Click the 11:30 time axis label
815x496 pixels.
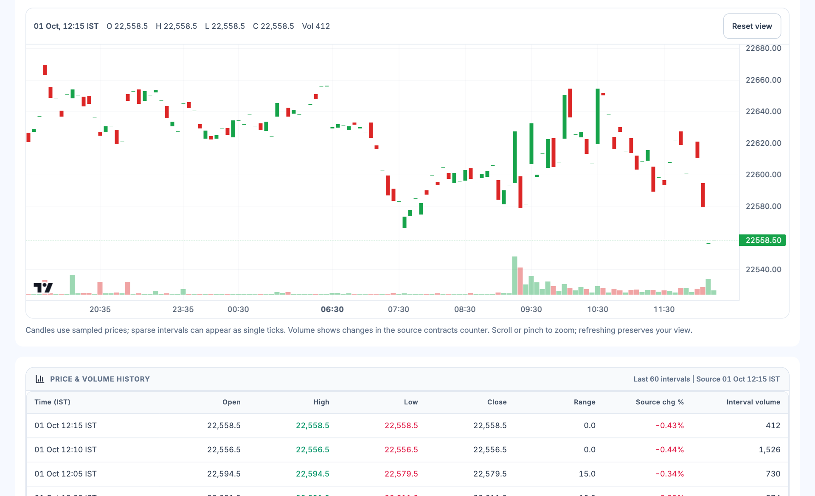coord(664,309)
